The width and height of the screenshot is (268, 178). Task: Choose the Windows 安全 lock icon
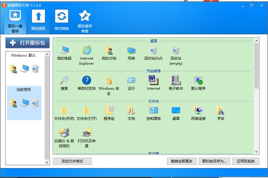[x=108, y=80]
